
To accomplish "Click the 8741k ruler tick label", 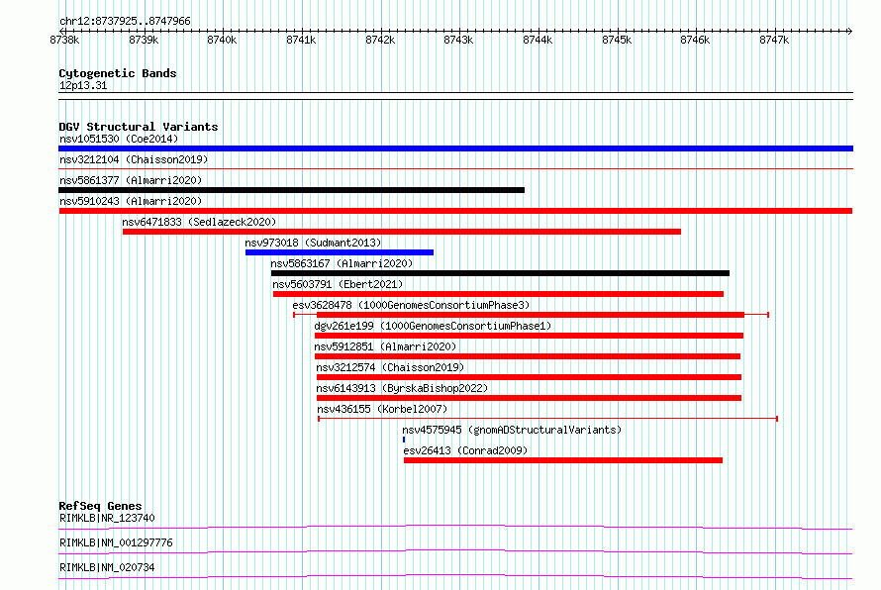I will click(301, 40).
